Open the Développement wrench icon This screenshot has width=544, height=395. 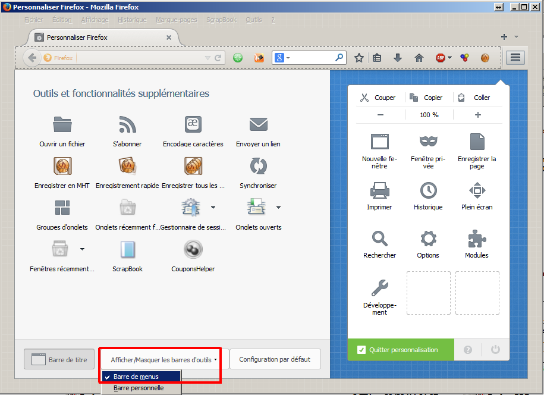pos(379,288)
